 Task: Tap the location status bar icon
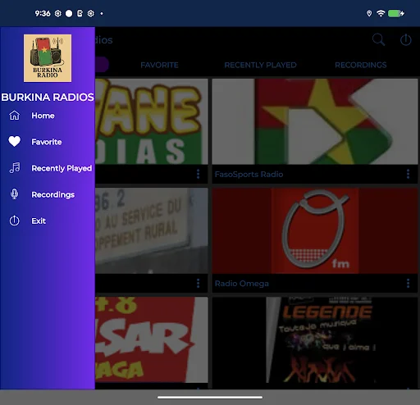coord(369,13)
